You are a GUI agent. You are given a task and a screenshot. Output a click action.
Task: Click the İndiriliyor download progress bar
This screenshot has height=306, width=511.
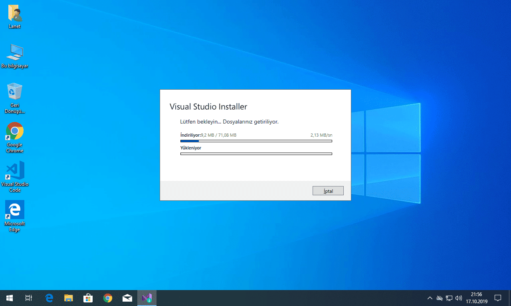click(x=256, y=141)
